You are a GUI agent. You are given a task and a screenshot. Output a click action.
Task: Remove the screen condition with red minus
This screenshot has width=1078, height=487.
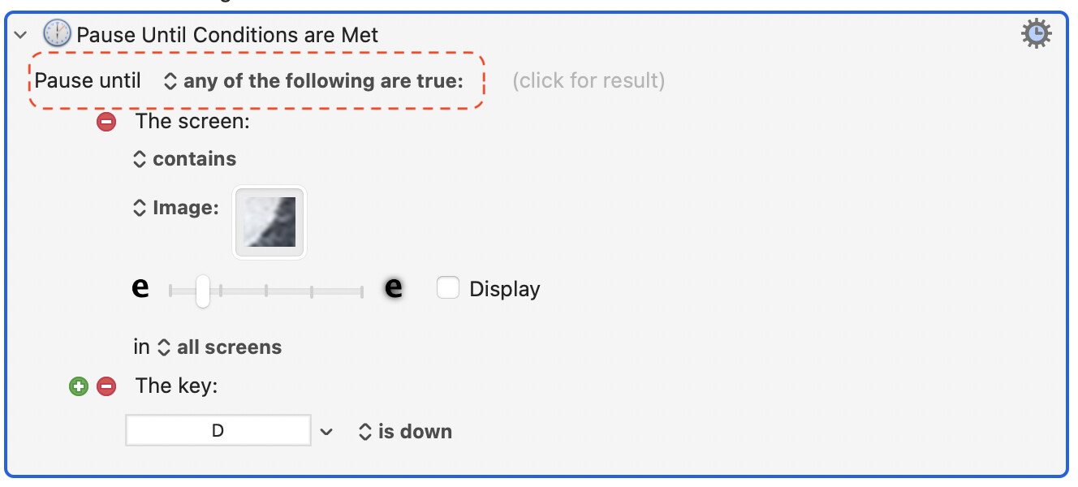pos(106,123)
